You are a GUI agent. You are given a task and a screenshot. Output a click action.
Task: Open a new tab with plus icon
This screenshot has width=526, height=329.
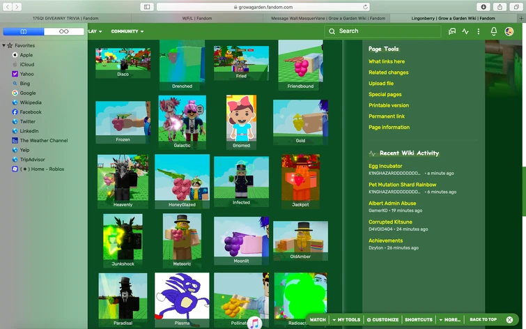pyautogui.click(x=522, y=18)
